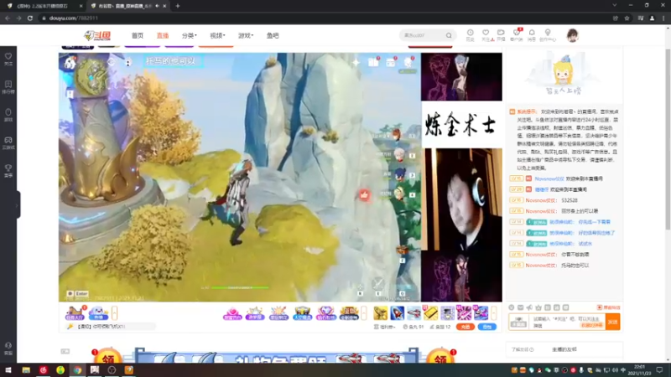Open a new browser tab

(178, 6)
